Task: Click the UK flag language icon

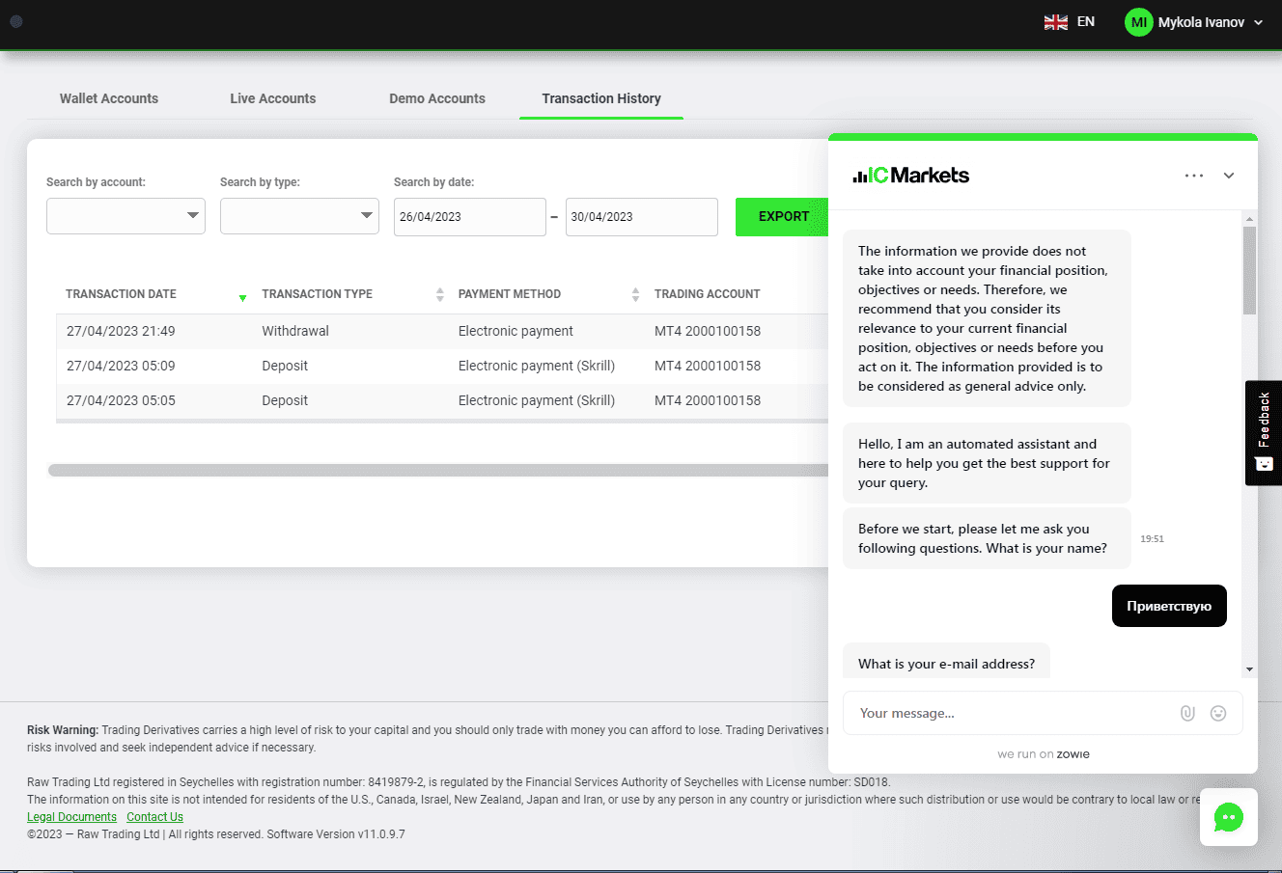Action: (1056, 22)
